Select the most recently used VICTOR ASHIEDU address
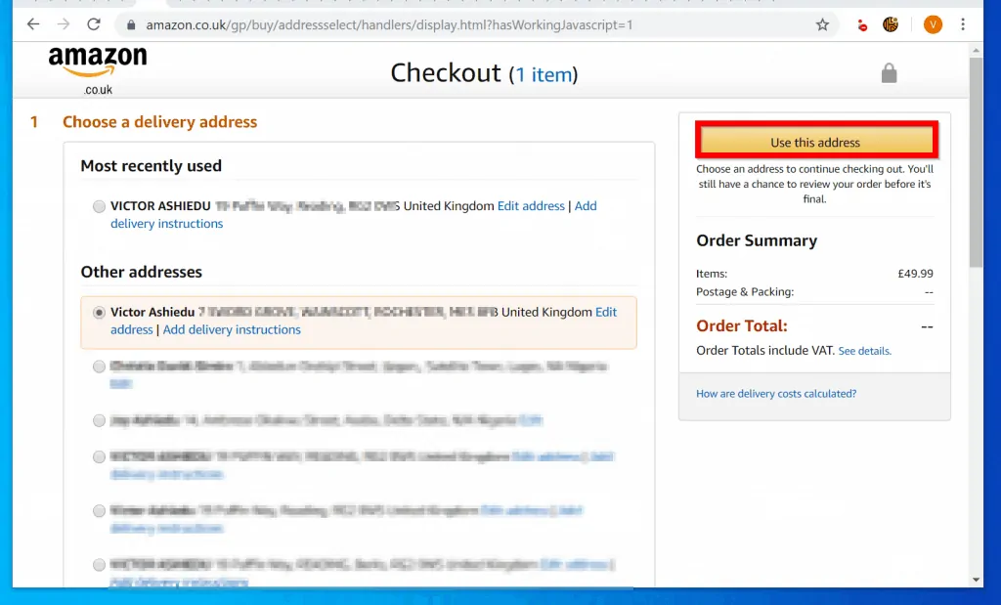 [x=99, y=206]
